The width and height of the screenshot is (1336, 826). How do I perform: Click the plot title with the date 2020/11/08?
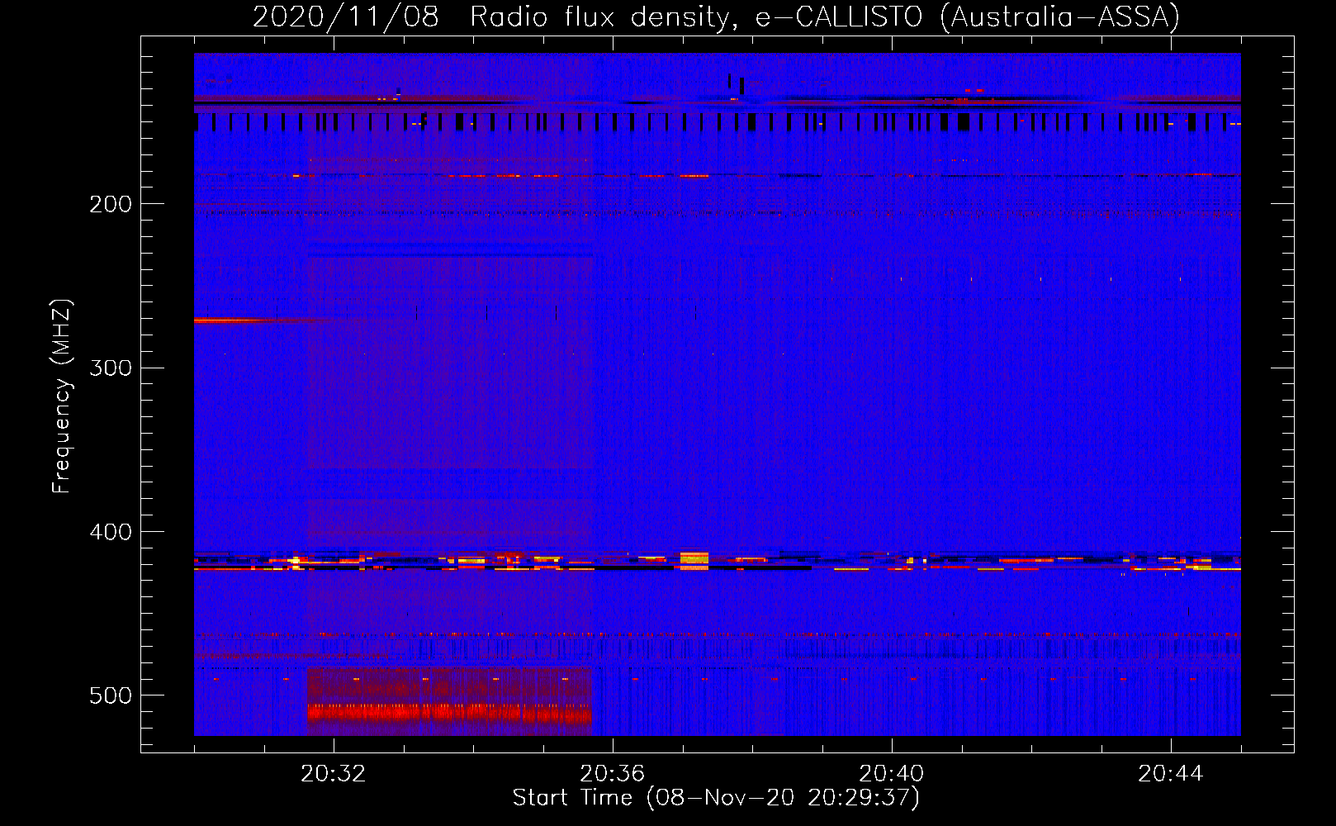point(716,17)
